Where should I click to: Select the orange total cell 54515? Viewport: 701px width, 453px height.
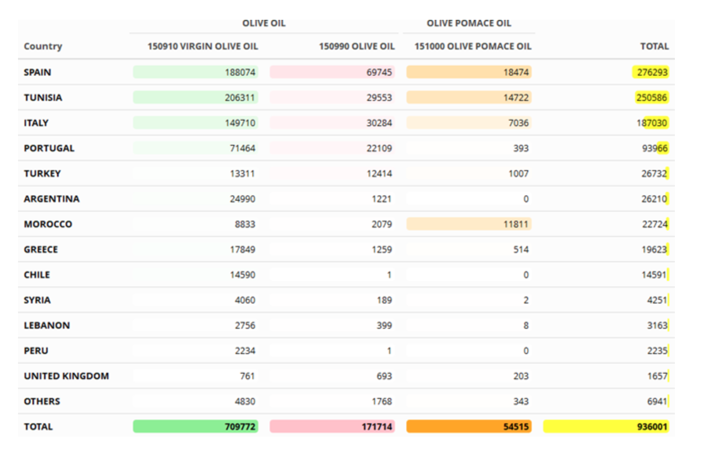tap(515, 426)
